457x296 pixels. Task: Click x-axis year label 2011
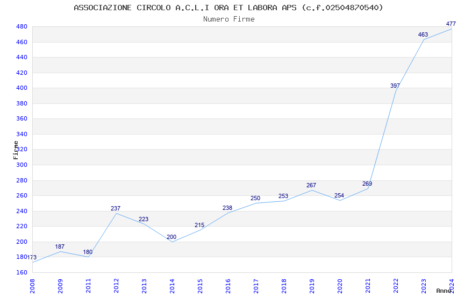(x=88, y=286)
